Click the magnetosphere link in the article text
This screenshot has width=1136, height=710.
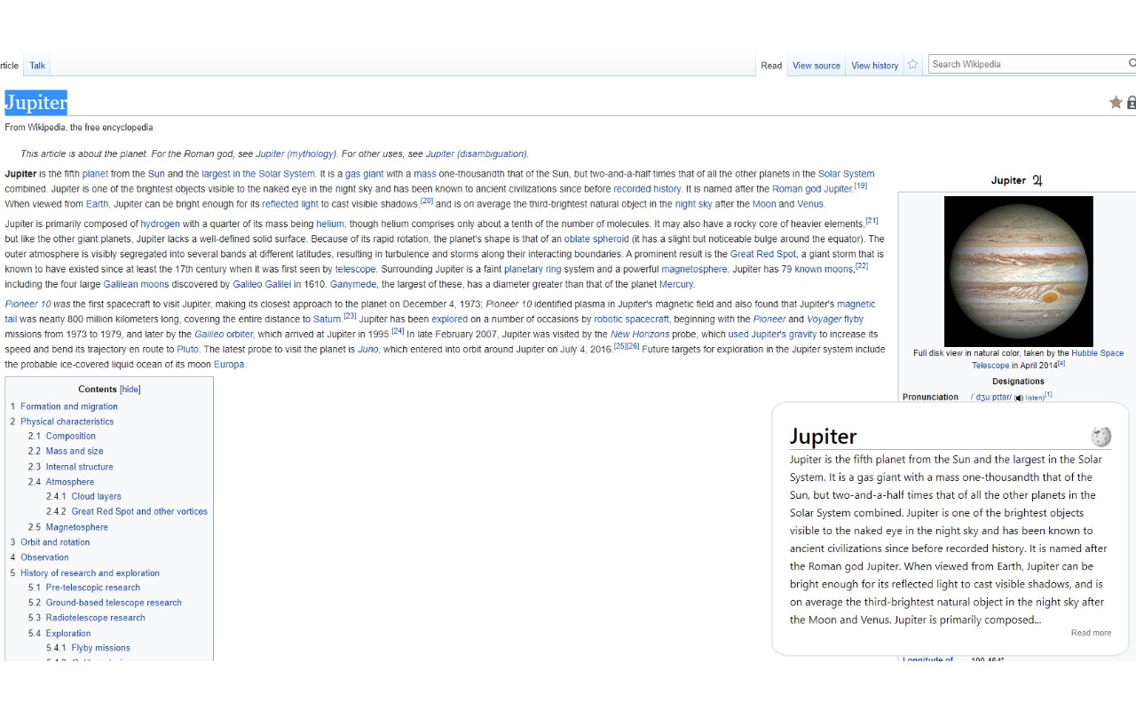pyautogui.click(x=694, y=270)
